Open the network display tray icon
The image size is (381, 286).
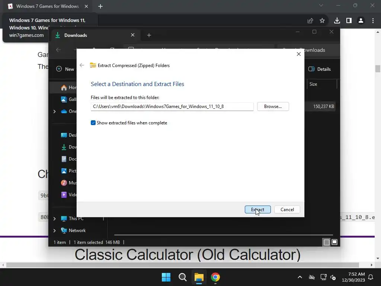coord(323,277)
